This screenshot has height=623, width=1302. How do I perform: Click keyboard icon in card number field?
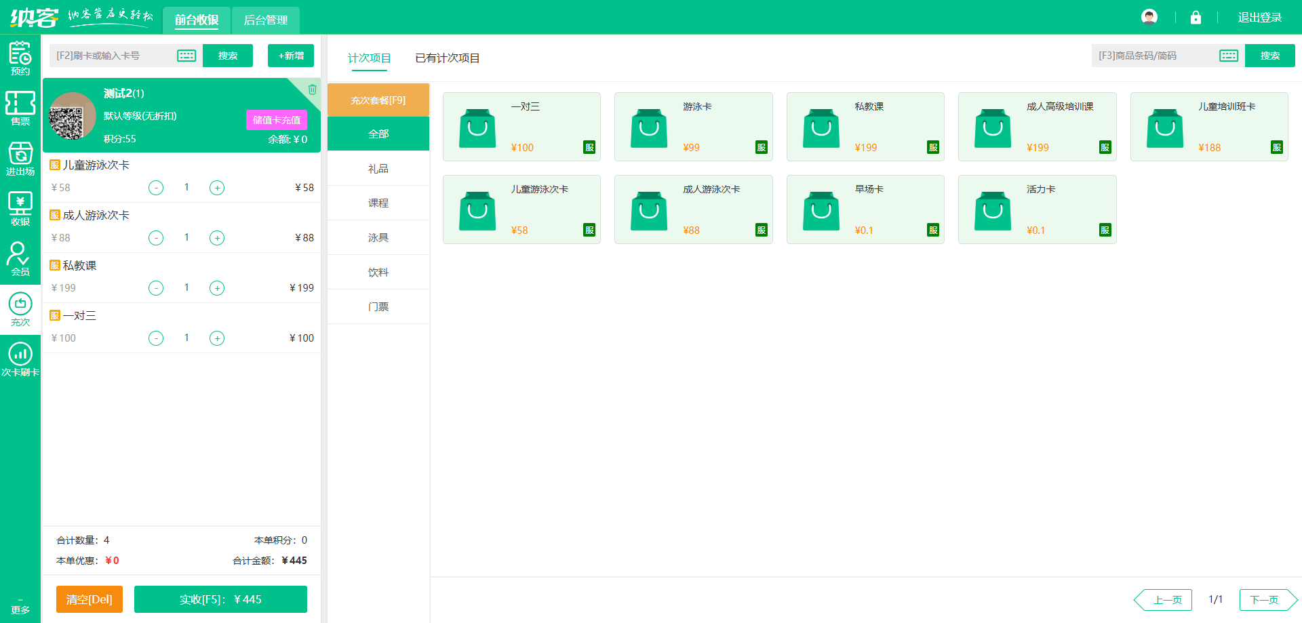[186, 56]
